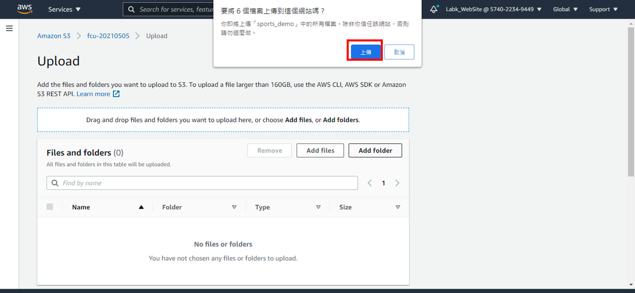This screenshot has width=635, height=293.
Task: Click the Files and folders heading
Action: pos(85,153)
